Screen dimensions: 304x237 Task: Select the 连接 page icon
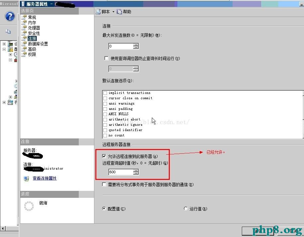24,39
